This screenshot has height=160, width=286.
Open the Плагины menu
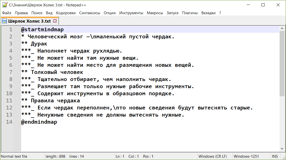pos(190,13)
